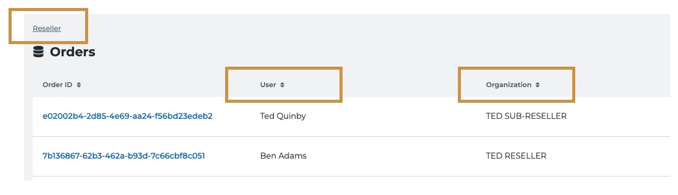Click the TED RESELLER organization cell

click(x=516, y=156)
